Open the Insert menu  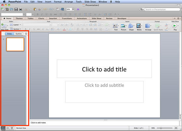pos(48,2)
